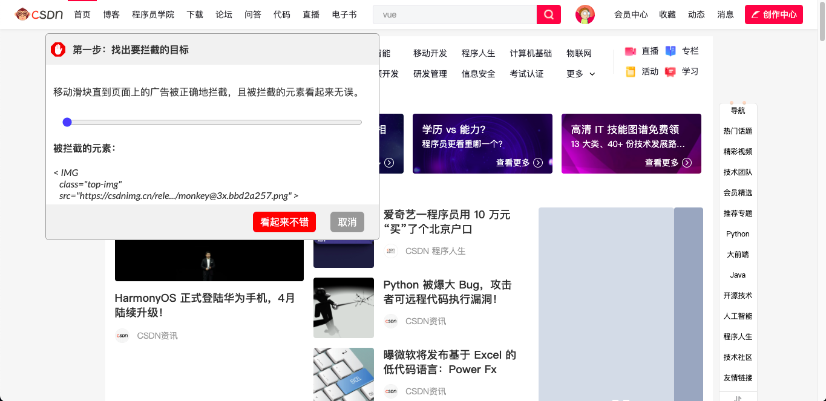
Task: Click the 取消 button
Action: [x=347, y=222]
